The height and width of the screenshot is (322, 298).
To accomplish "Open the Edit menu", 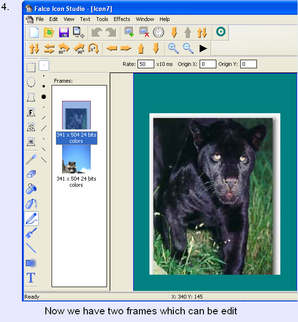I will (53, 19).
